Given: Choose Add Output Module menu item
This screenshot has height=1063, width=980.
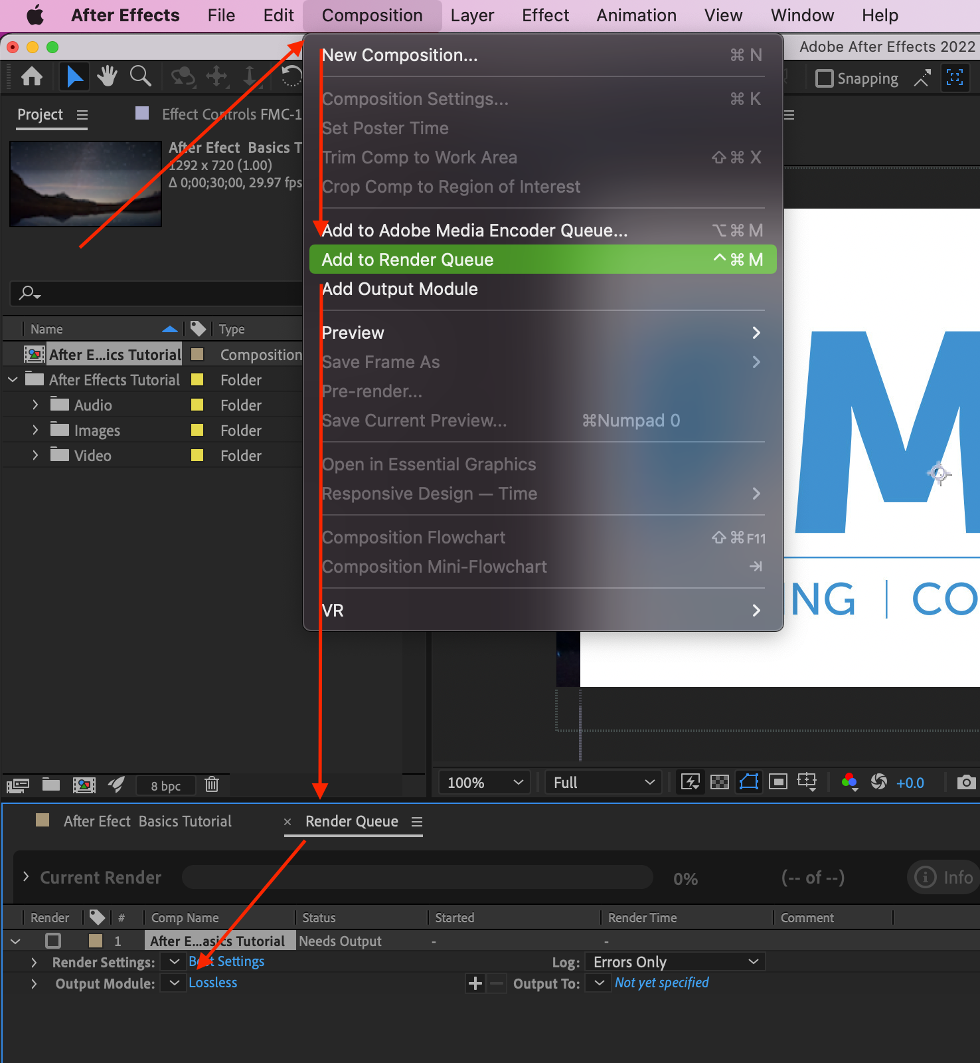Looking at the screenshot, I should click(x=542, y=289).
